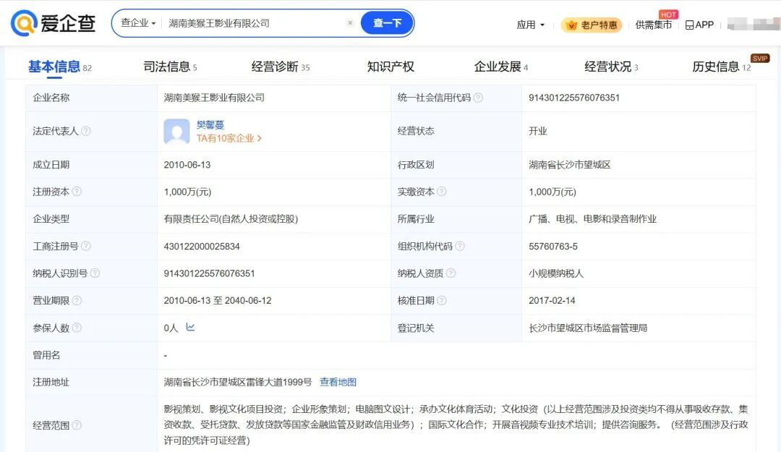This screenshot has width=781, height=452.
Task: Click the 查一下 search button
Action: click(387, 23)
